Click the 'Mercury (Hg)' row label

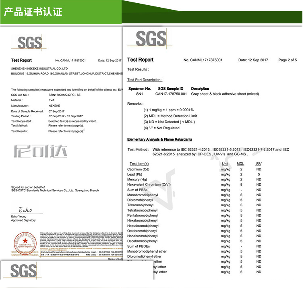pyautogui.click(x=137, y=179)
